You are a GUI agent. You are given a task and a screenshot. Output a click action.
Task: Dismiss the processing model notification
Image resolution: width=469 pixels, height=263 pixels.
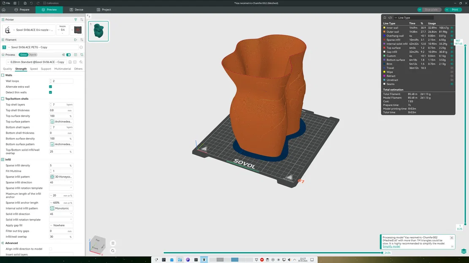[452, 238]
